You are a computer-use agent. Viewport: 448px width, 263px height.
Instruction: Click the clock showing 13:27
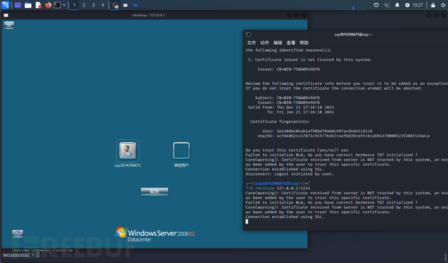[417, 5]
